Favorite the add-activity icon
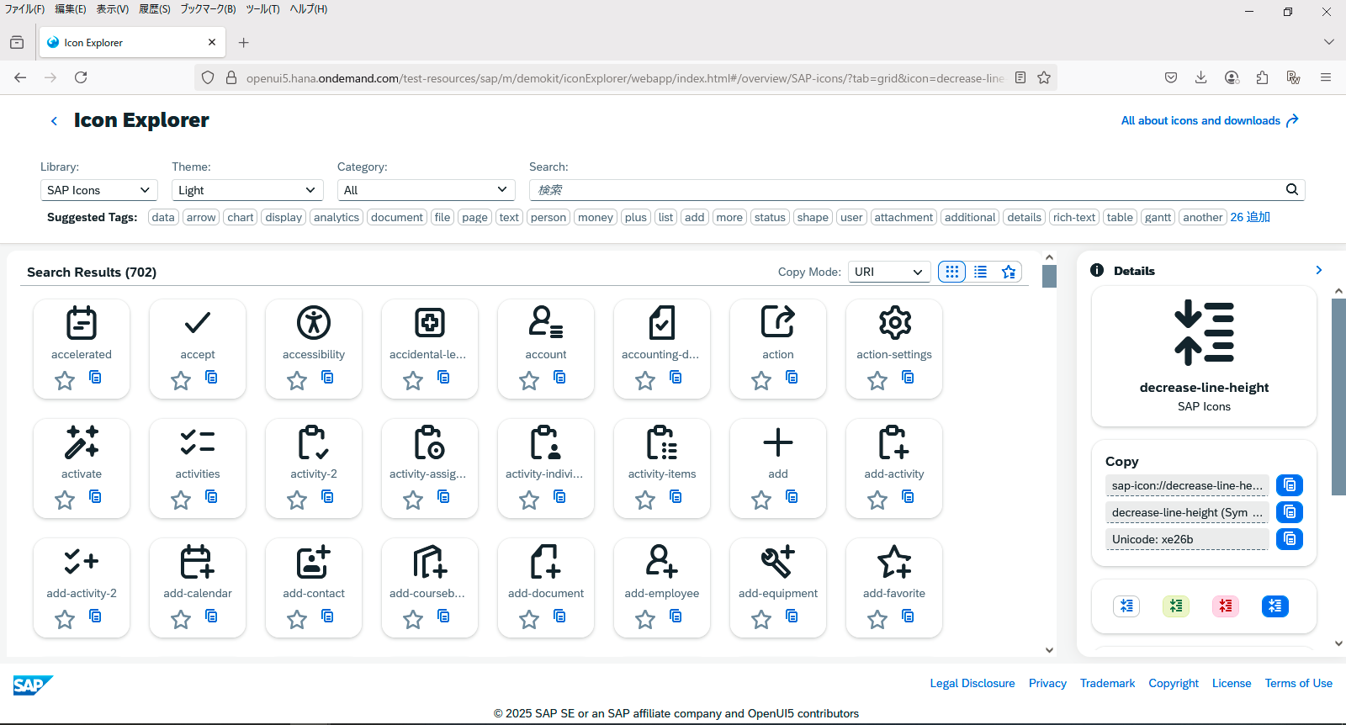 coord(877,500)
